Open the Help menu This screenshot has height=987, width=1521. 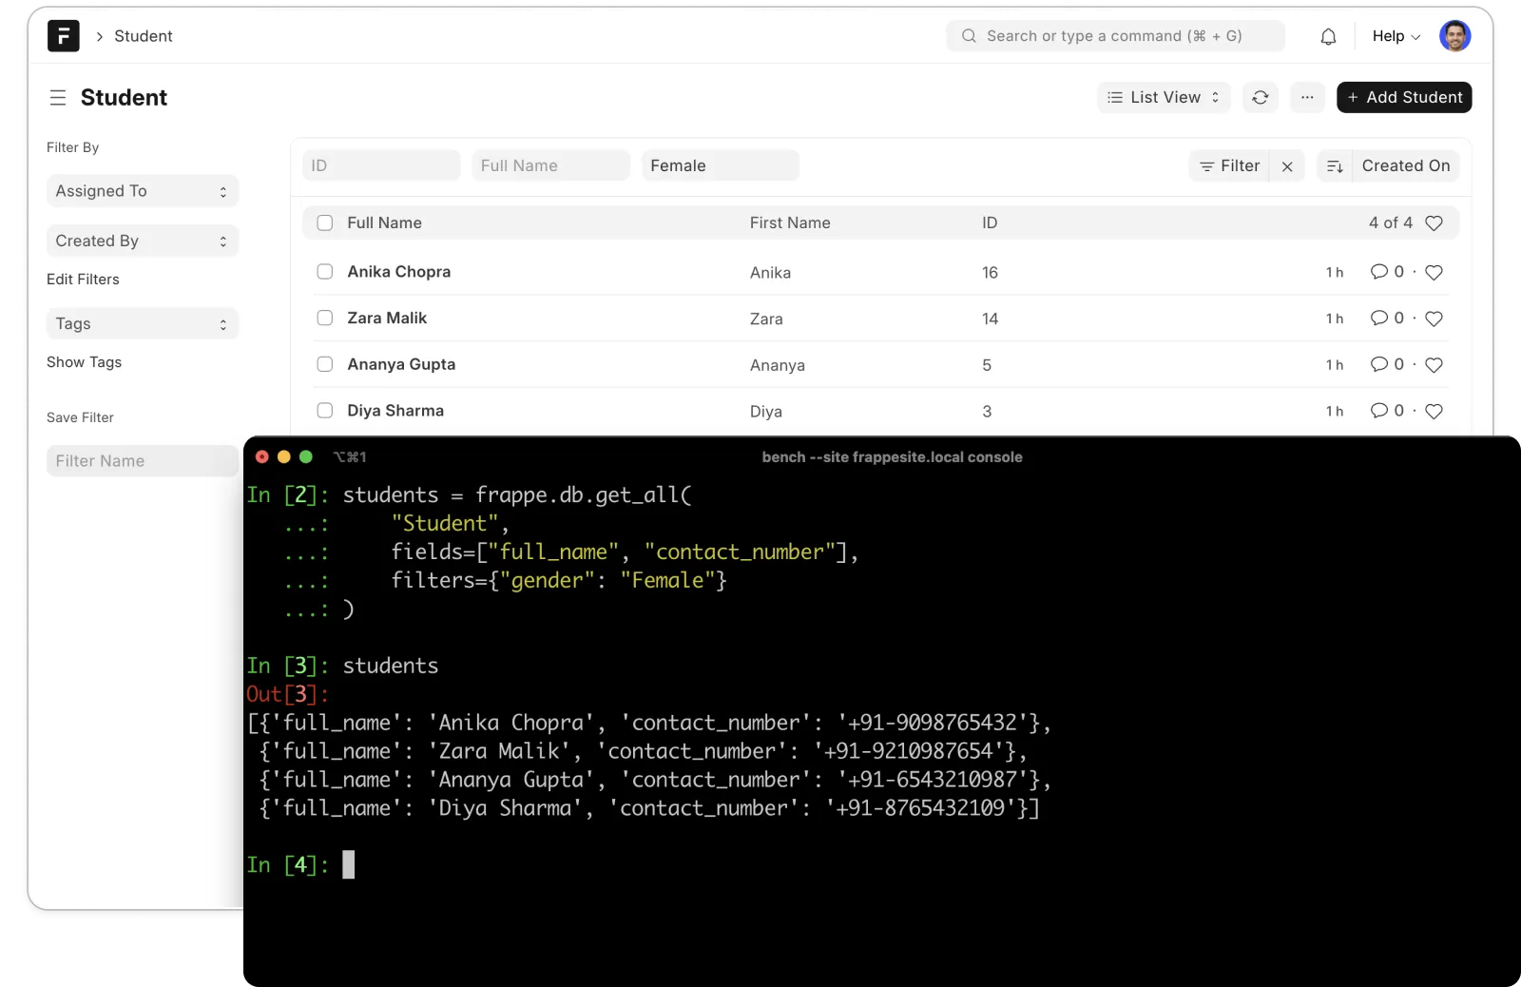tap(1396, 36)
